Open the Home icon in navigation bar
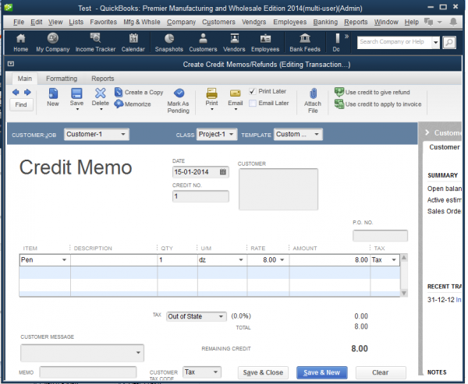The height and width of the screenshot is (384, 468). point(20,43)
